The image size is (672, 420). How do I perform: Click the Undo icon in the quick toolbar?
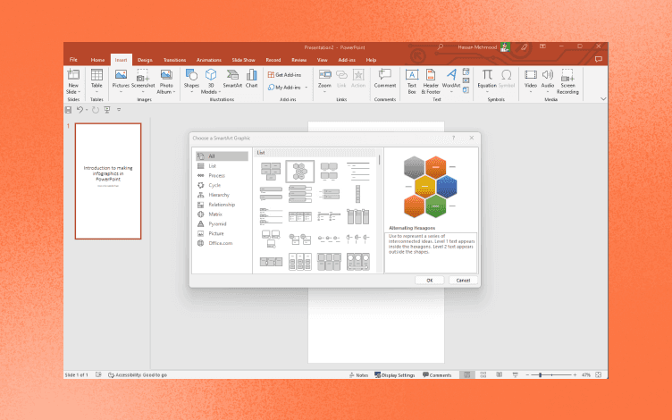[x=80, y=110]
